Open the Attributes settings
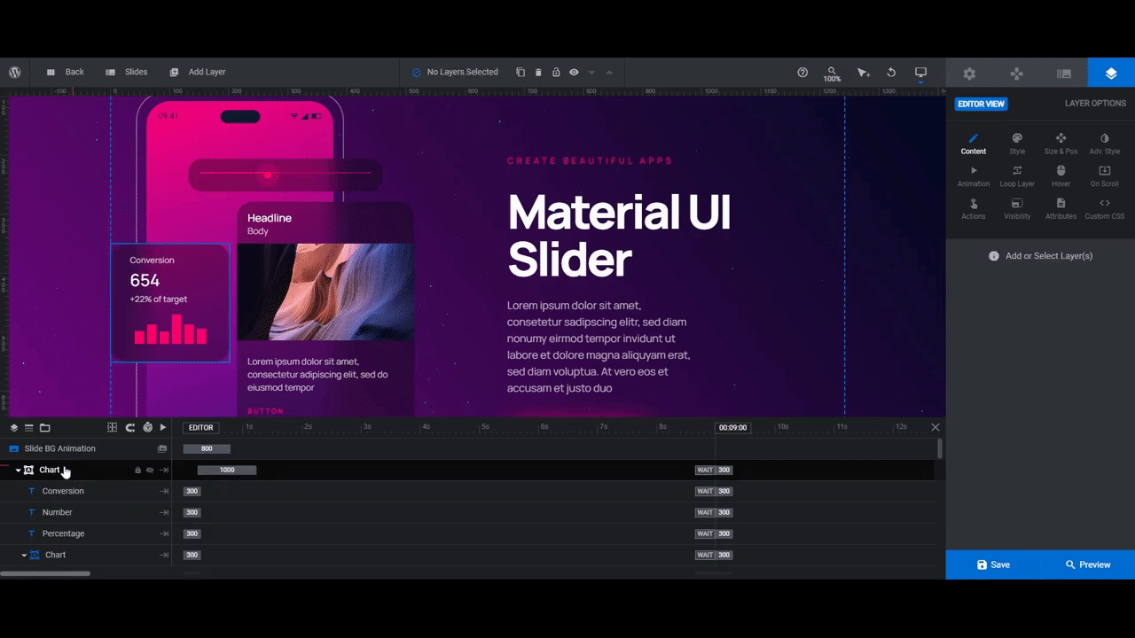 (1061, 209)
